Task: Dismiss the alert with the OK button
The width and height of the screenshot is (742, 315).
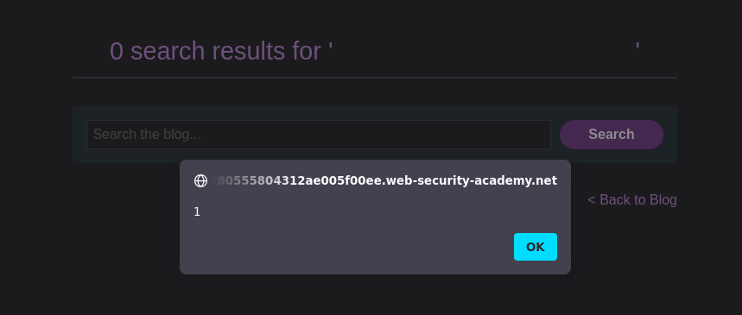Action: click(x=536, y=247)
